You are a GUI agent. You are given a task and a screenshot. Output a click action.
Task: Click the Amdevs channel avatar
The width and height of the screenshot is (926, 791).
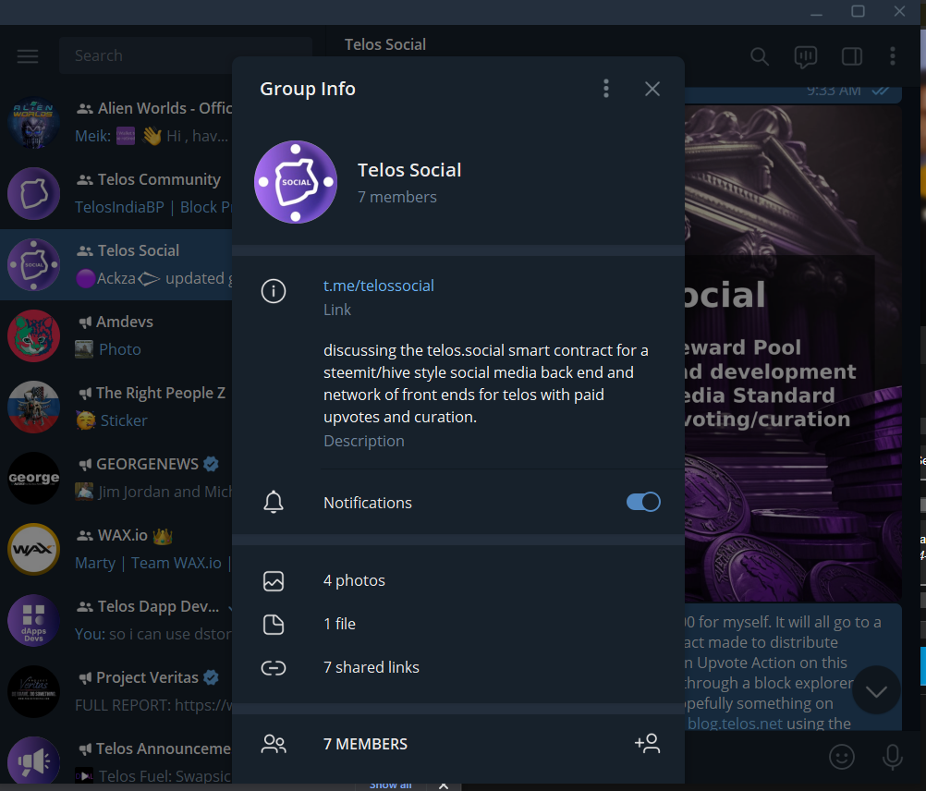(33, 335)
